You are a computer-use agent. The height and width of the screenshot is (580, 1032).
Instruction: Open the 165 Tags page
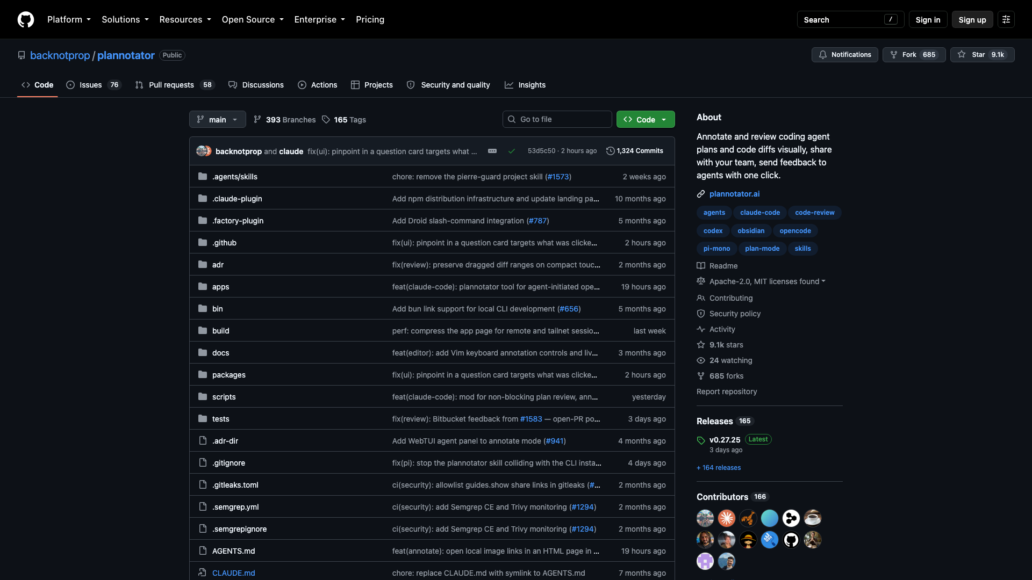tap(344, 119)
